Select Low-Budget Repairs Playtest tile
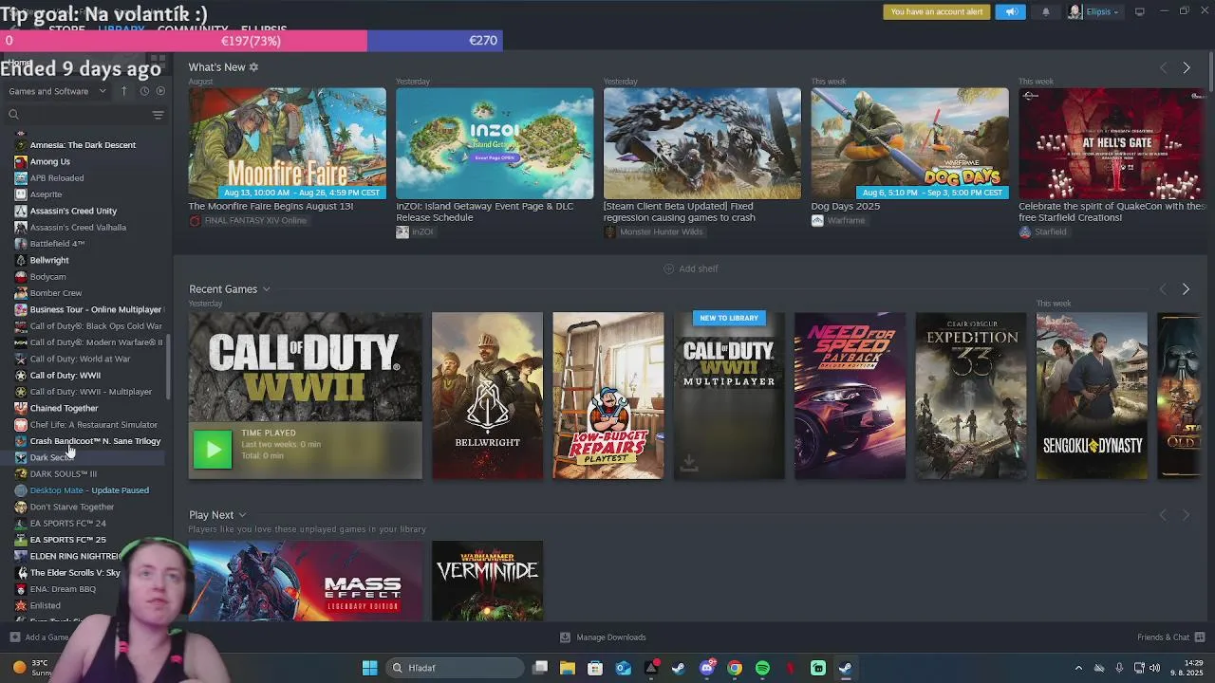 (607, 396)
